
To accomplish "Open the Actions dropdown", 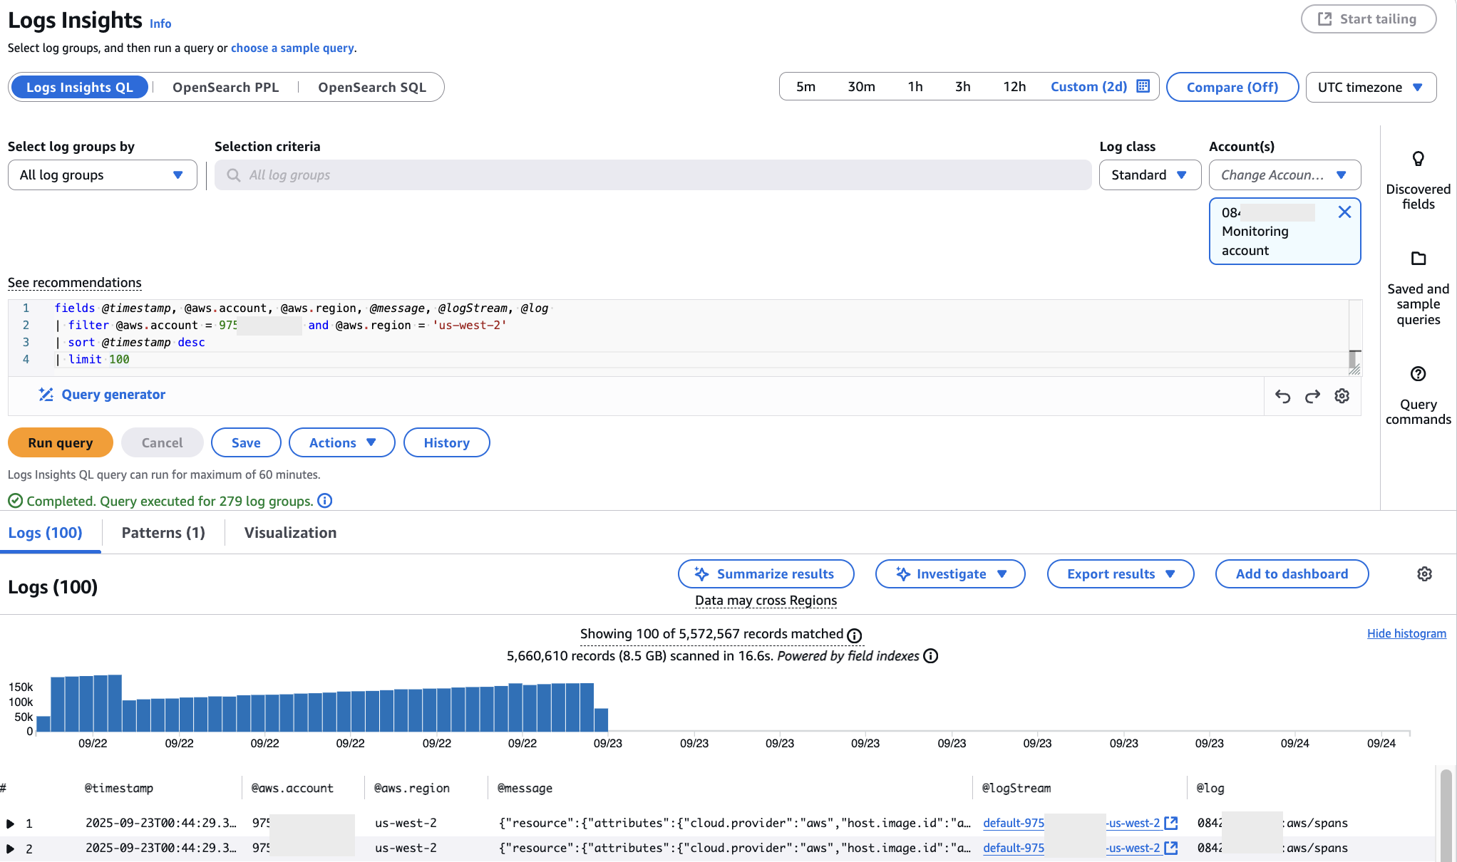I will (341, 442).
